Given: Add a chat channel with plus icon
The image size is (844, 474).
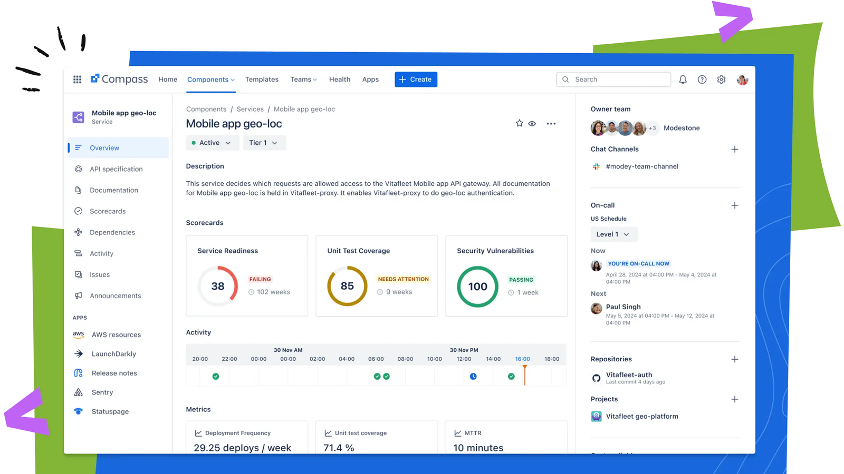Looking at the screenshot, I should [735, 149].
